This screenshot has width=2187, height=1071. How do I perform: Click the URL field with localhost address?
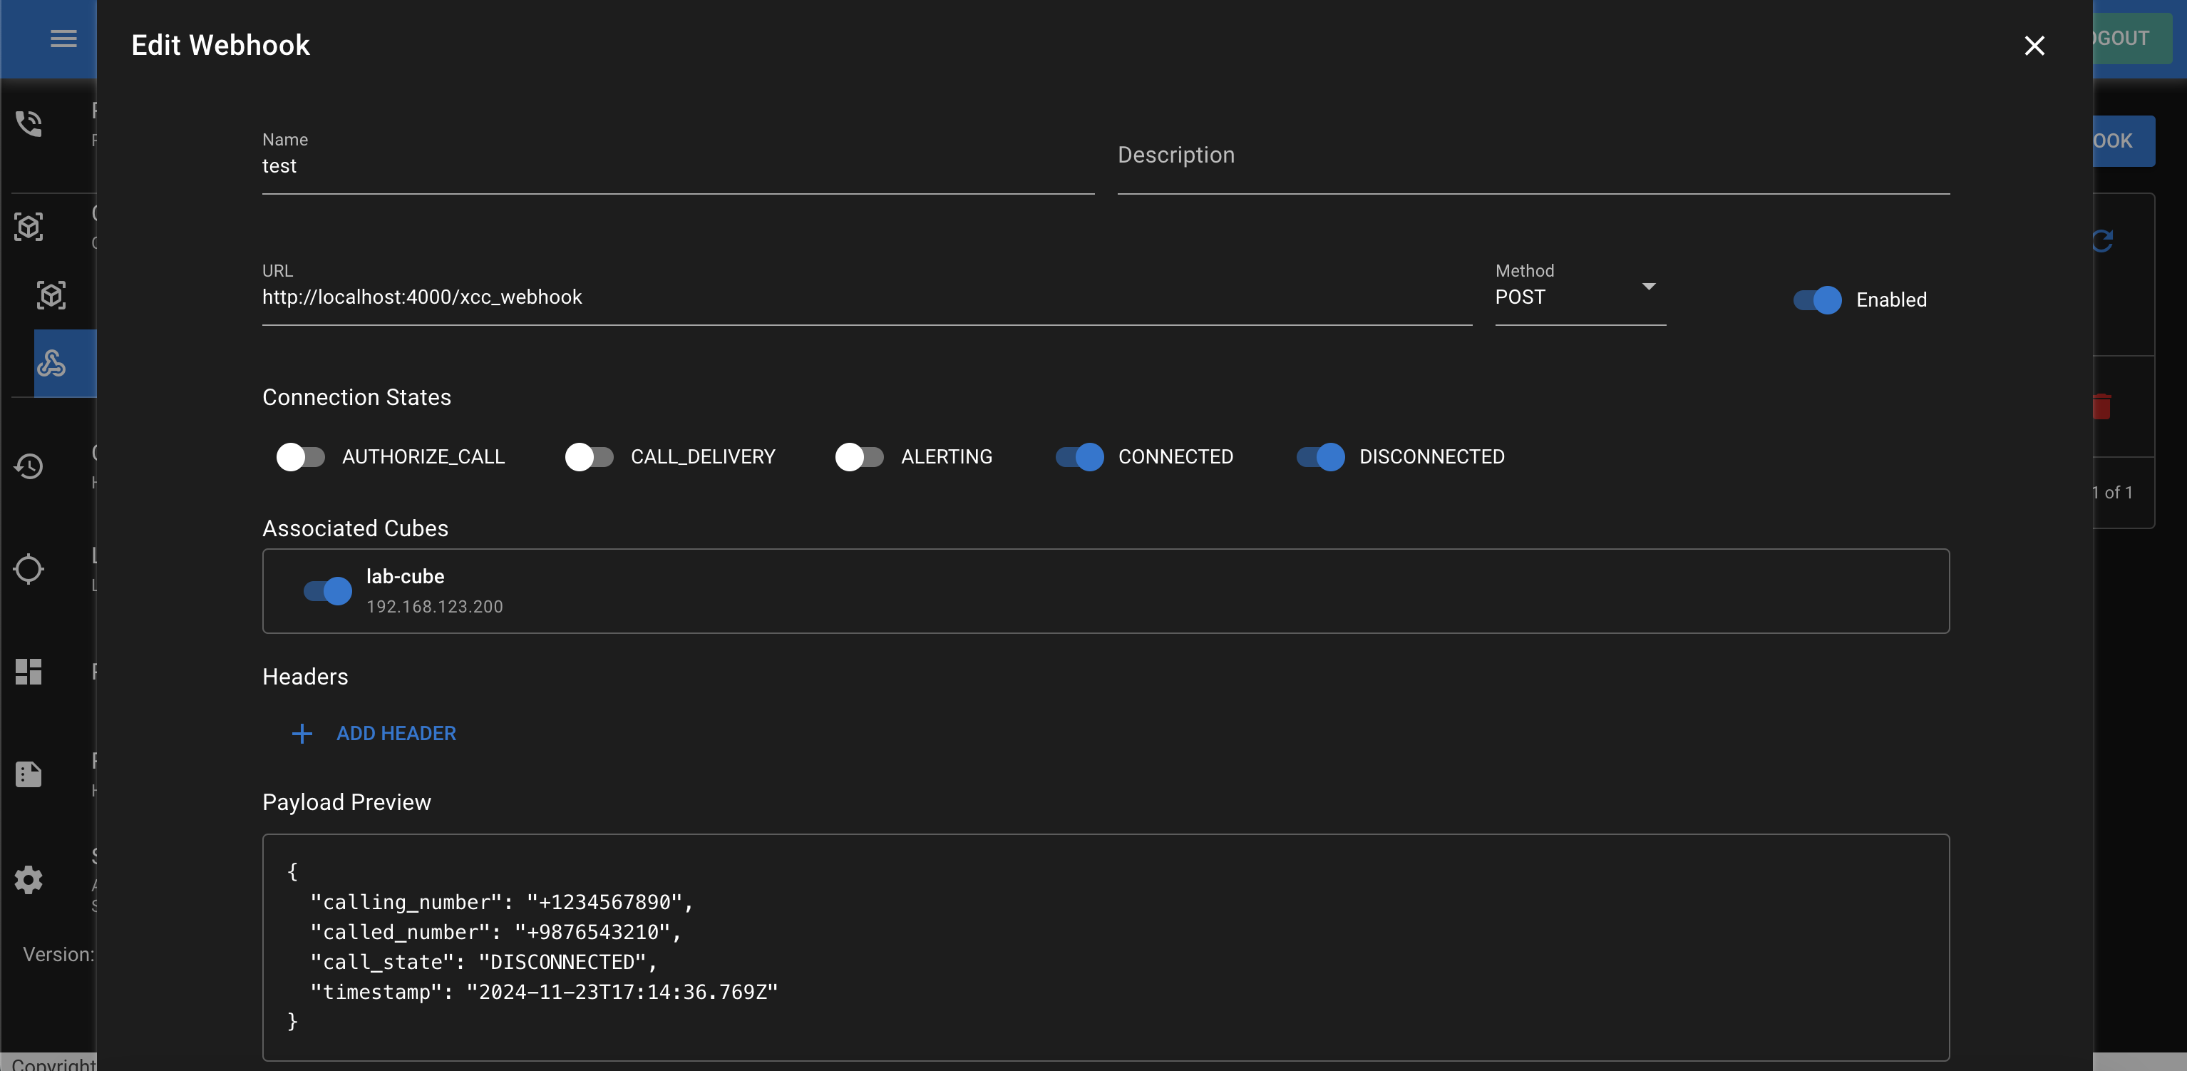pyautogui.click(x=867, y=294)
